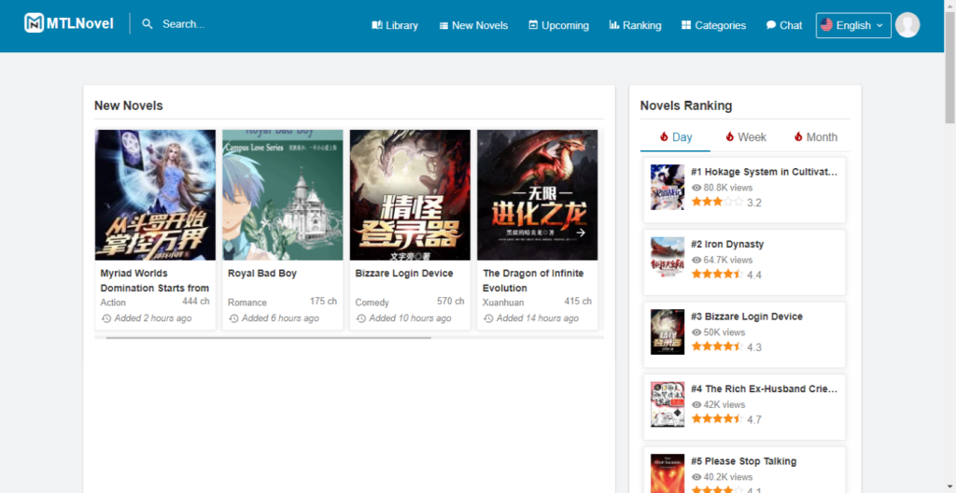Viewport: 956px width, 493px height.
Task: Click the scrollbar down arrow
Action: 949,487
